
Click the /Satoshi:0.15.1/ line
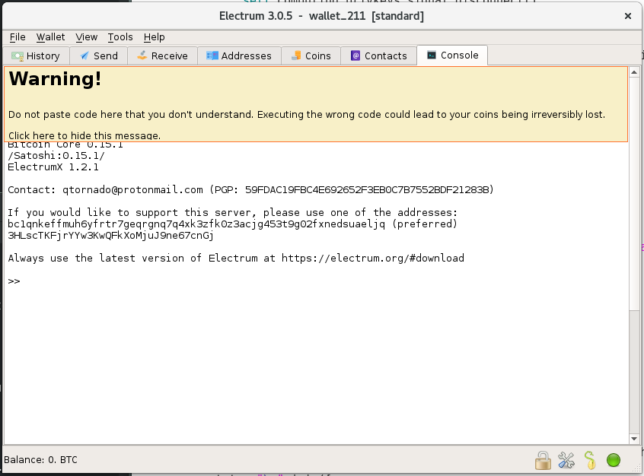[x=56, y=156]
